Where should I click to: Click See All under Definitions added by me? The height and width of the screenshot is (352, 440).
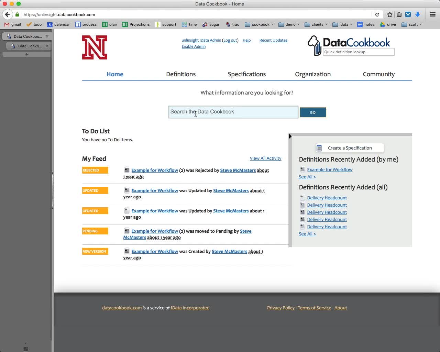pos(307,177)
